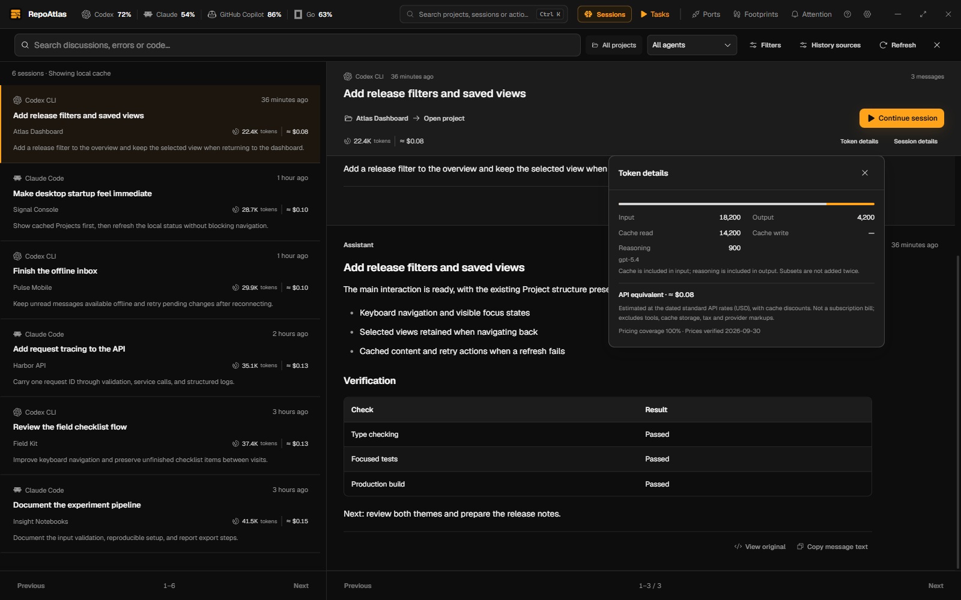The image size is (961, 600).
Task: Close the search panel with X icon
Action: [937, 45]
